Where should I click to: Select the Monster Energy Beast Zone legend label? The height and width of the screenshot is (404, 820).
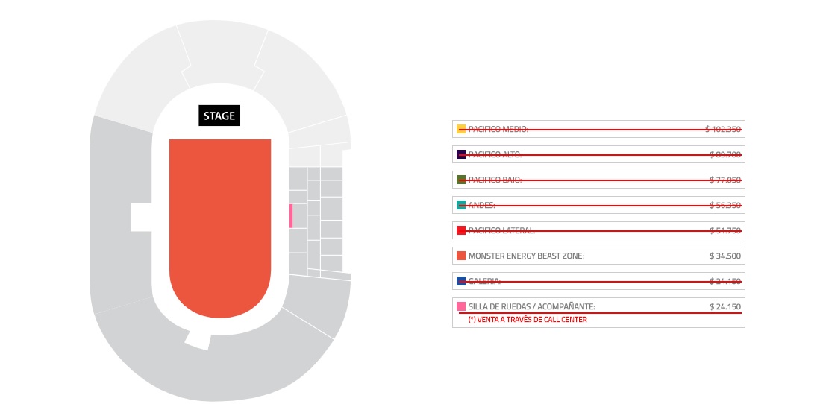click(x=526, y=256)
